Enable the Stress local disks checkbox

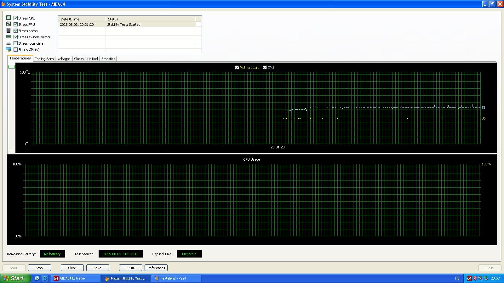[15, 43]
